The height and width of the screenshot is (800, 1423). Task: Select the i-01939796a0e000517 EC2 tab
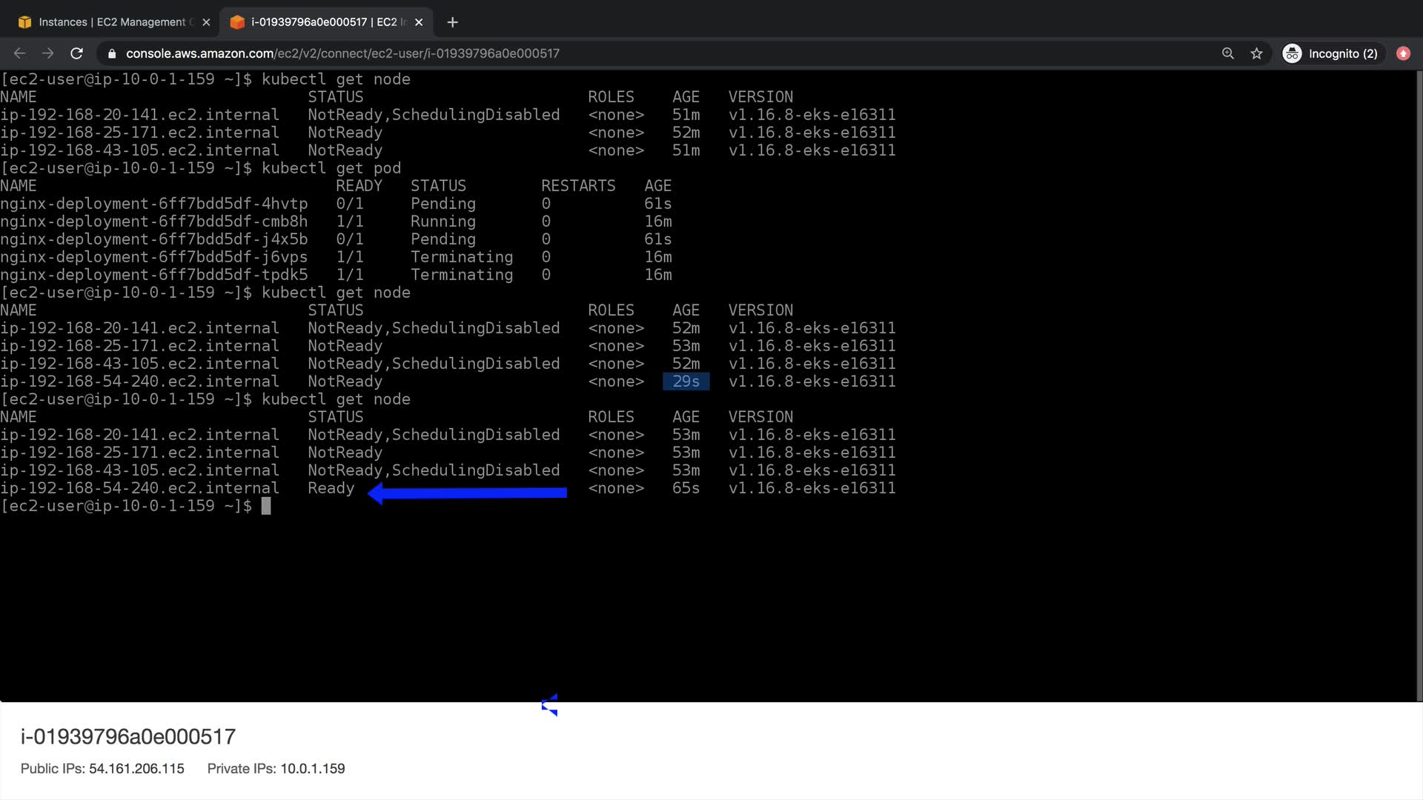coord(326,22)
